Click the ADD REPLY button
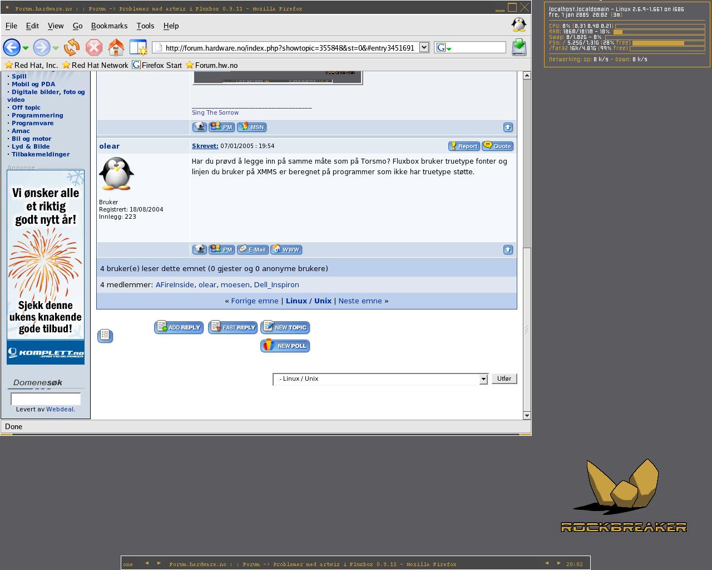 pos(179,327)
